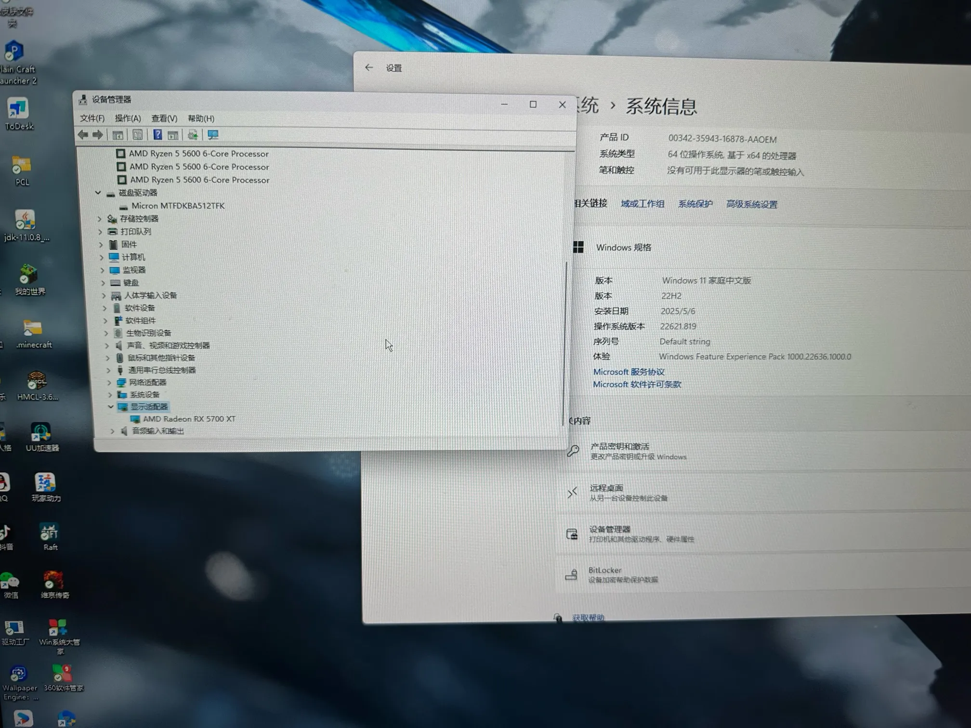Click product ID 00342-35943-16878-AAOEM
The image size is (971, 728).
(x=722, y=139)
